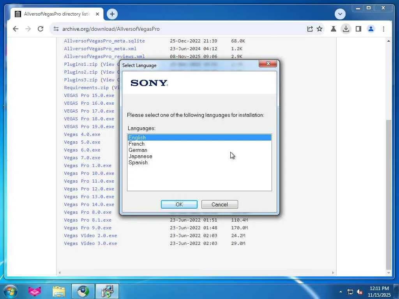Click the muted volume tray icon
Viewport: 399px width, 299px height.
click(x=360, y=292)
